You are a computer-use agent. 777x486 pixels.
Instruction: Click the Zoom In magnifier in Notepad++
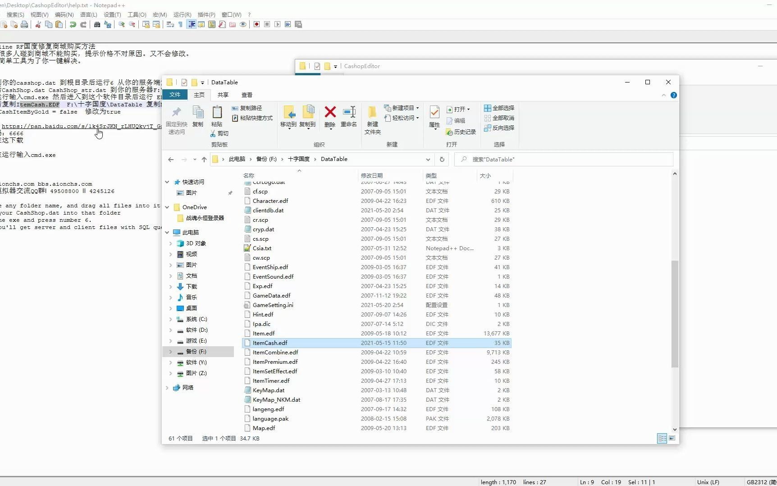(122, 24)
